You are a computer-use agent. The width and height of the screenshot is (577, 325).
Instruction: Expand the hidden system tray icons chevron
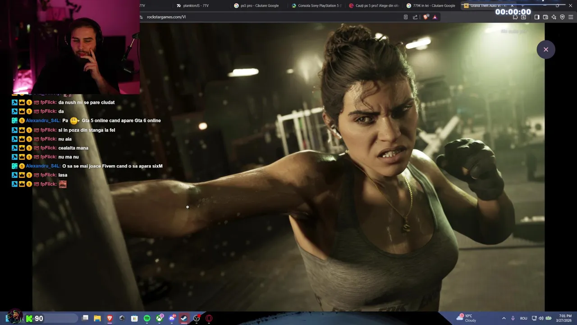pos(504,318)
